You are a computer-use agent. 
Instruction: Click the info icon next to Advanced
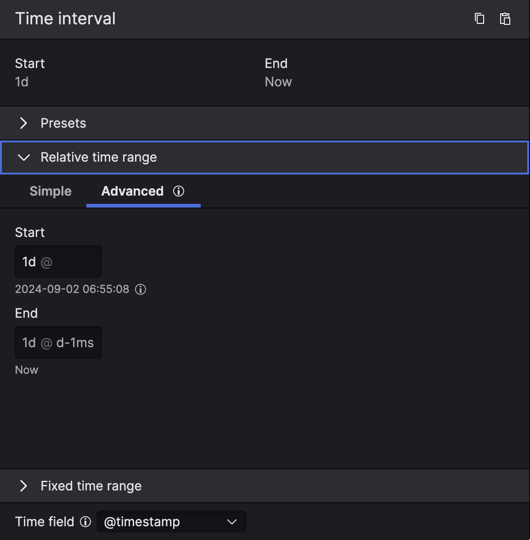pos(179,191)
